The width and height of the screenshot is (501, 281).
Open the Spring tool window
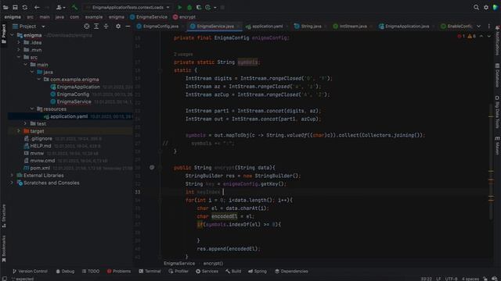click(258, 271)
